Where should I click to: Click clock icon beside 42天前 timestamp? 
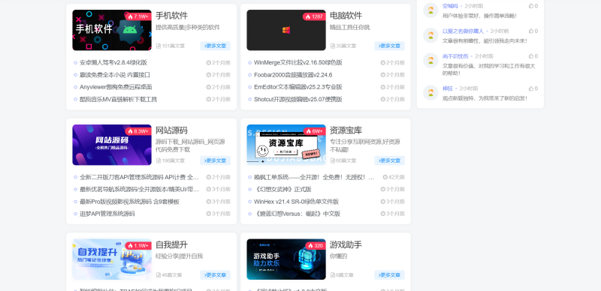pyautogui.click(x=385, y=177)
